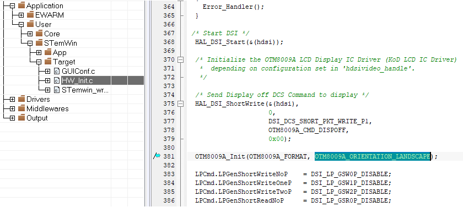
Task: Select the STemWin tree item
Action: tap(61, 43)
